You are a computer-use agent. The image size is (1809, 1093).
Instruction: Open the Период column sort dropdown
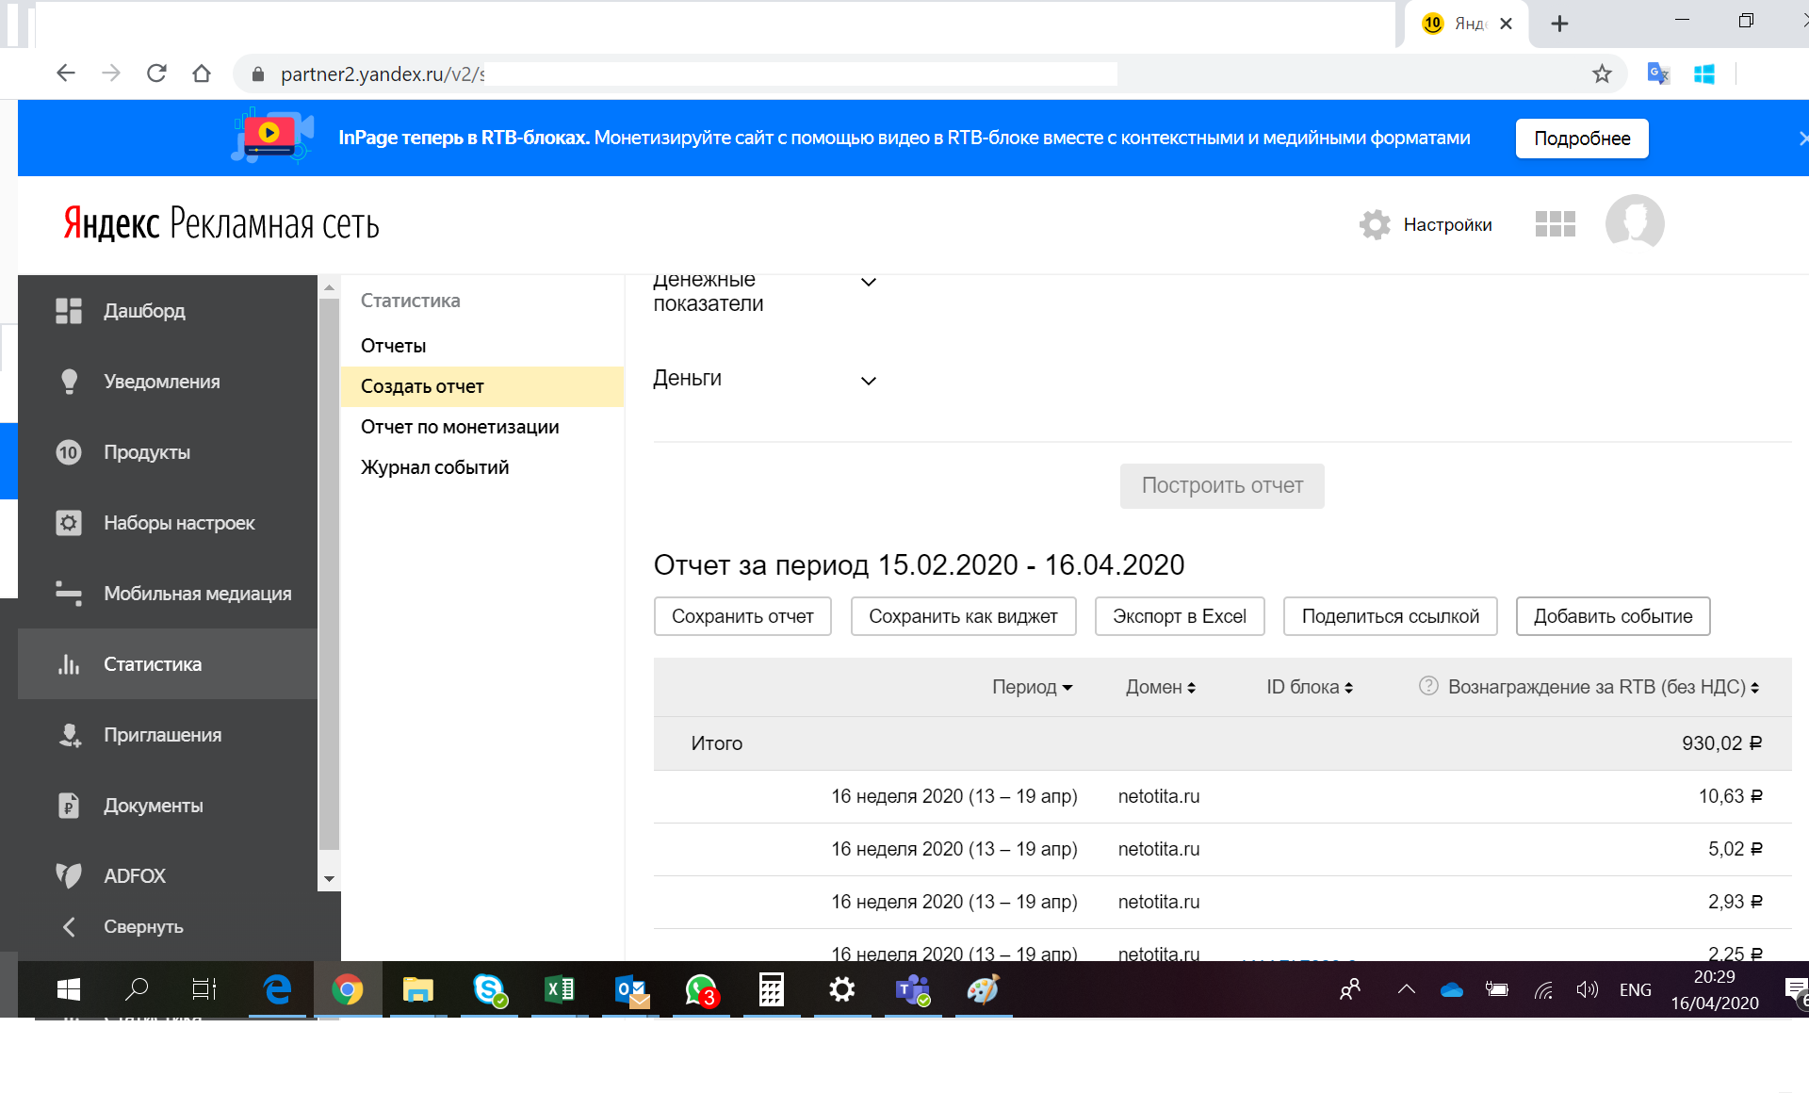[x=1033, y=687]
